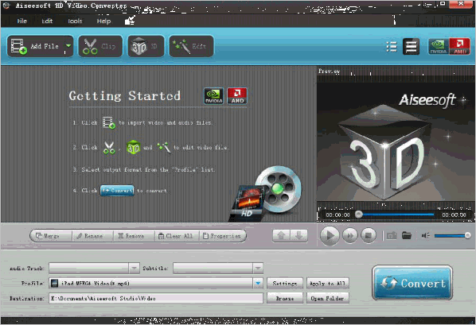Click the register icon next to Help
The image size is (476, 325).
(130, 21)
